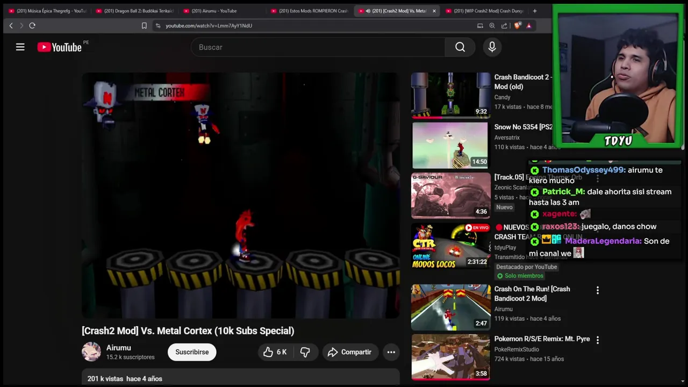Screen dimensions: 688x387
Task: Go to YouTube home via logo
Action: 59,47
